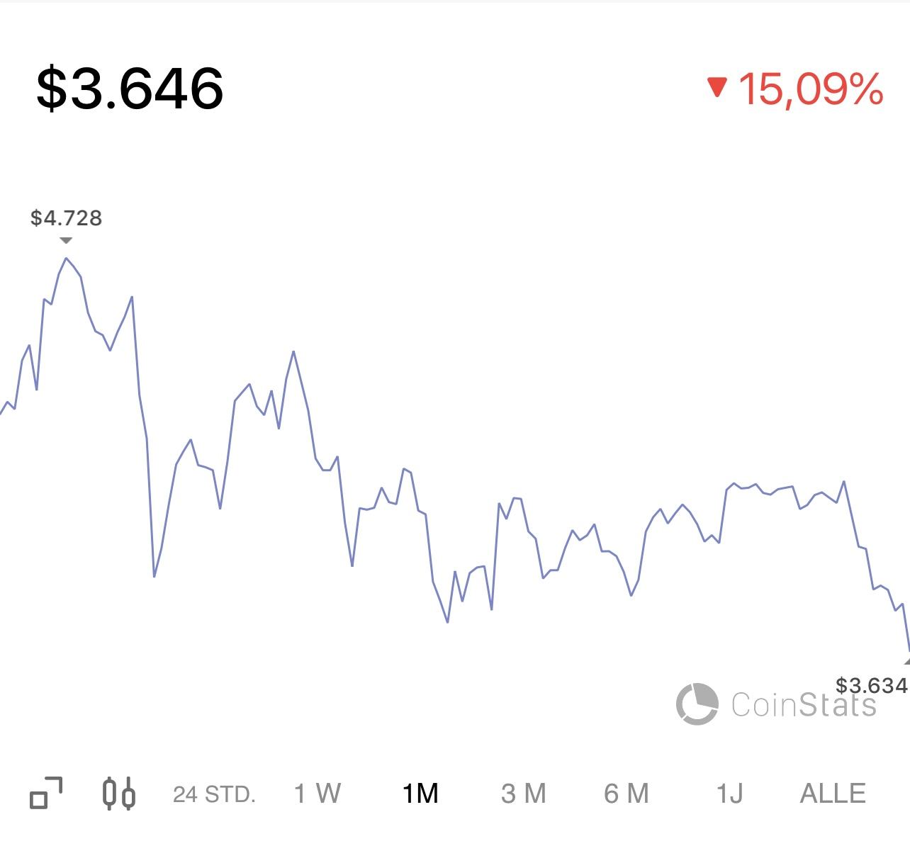Click the 15,09% change percentage
Viewport: 910px width, 846px height.
[811, 89]
